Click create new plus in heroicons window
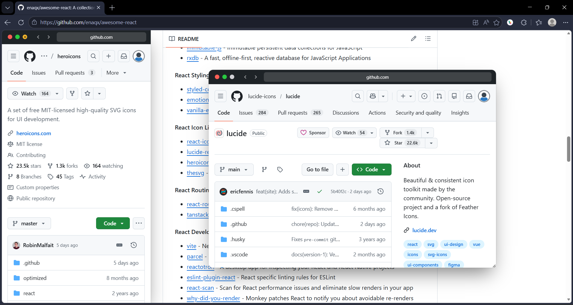Viewport: 573px width, 305px height. coord(109,56)
